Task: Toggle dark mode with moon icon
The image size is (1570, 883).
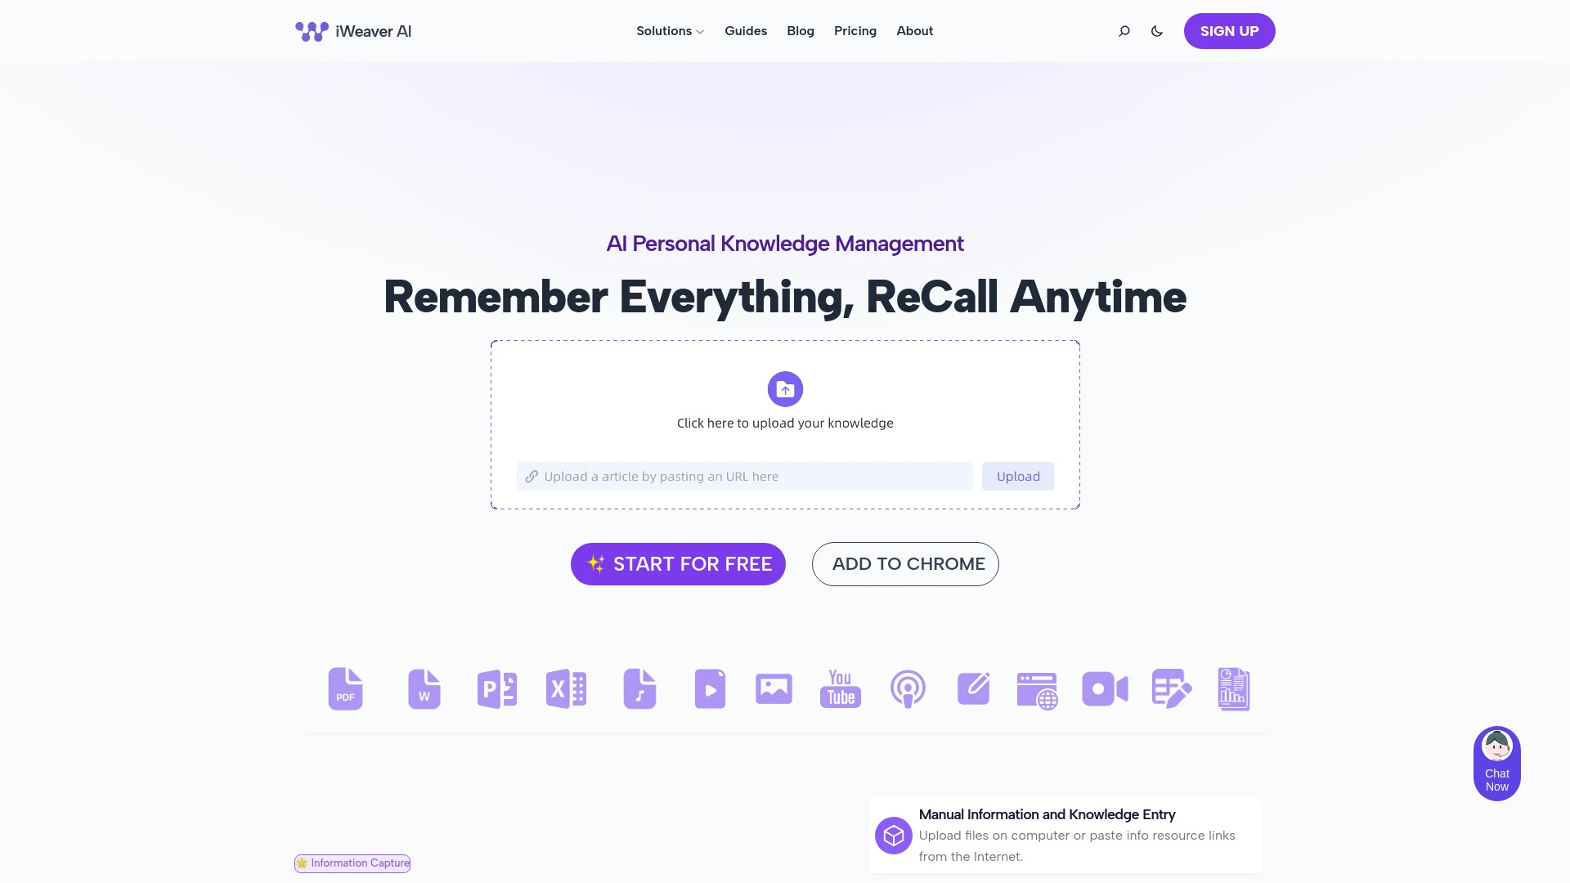Action: point(1157,31)
